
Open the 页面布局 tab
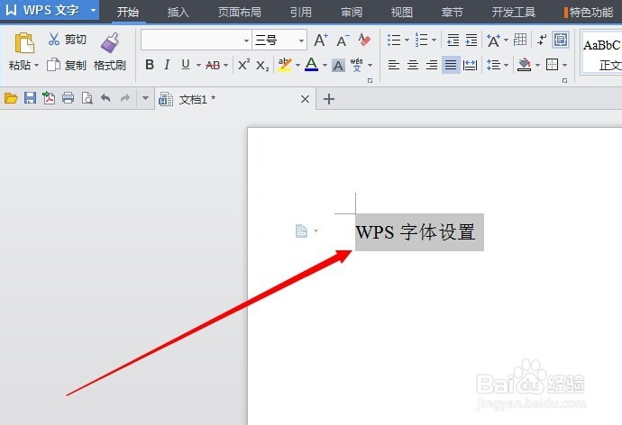pyautogui.click(x=239, y=12)
